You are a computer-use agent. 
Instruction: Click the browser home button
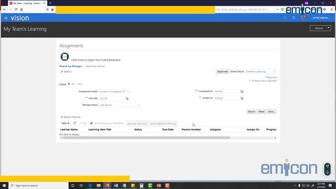tap(22, 9)
